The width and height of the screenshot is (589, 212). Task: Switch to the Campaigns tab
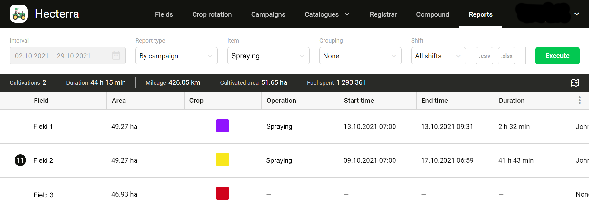tap(268, 14)
